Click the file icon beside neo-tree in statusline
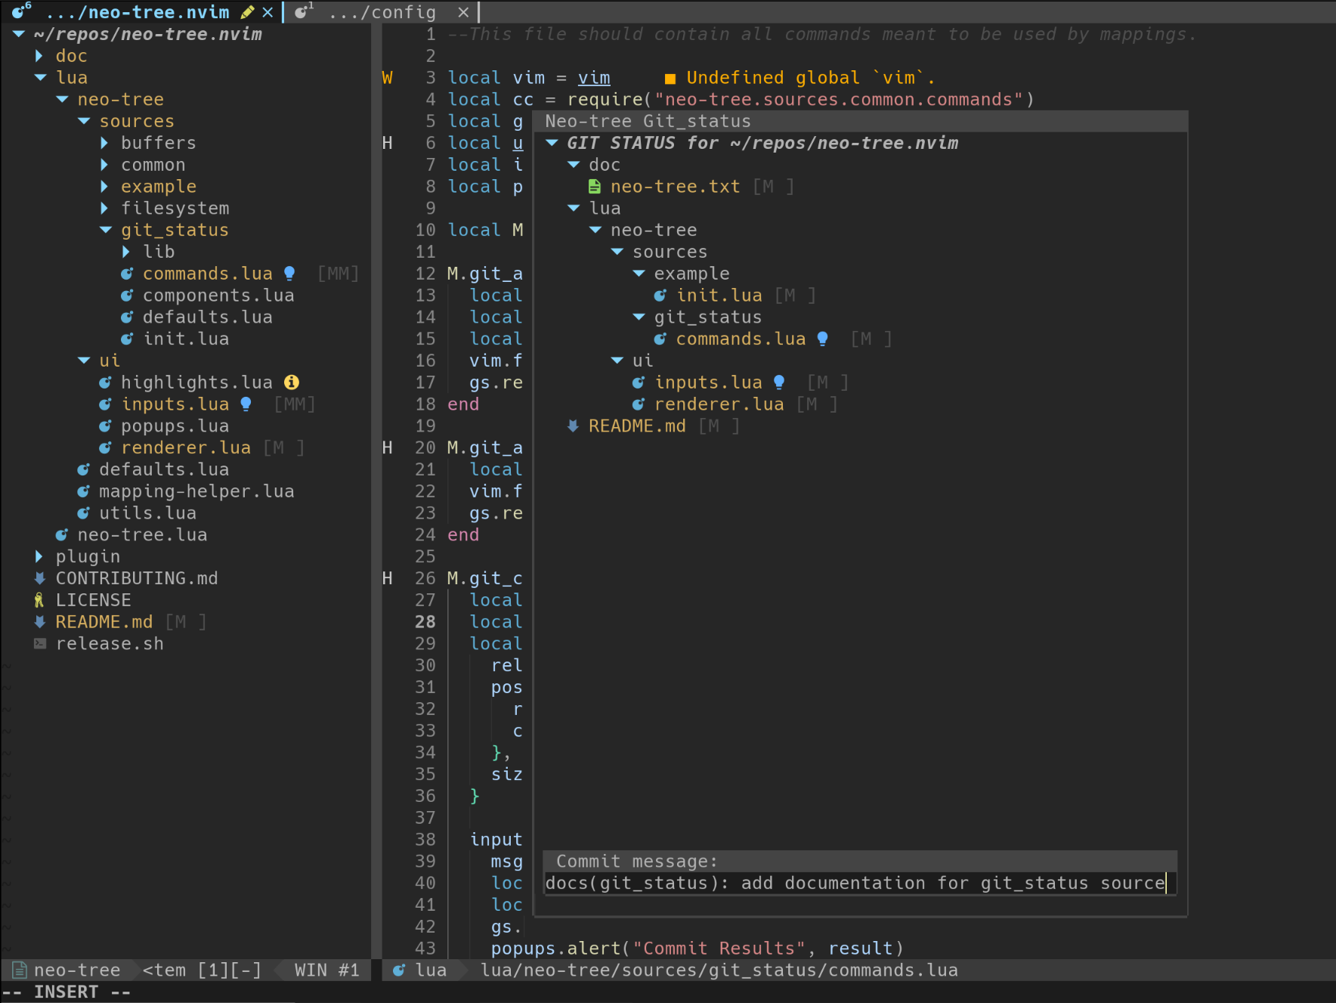Screen dimensions: 1336x1003 [20, 970]
